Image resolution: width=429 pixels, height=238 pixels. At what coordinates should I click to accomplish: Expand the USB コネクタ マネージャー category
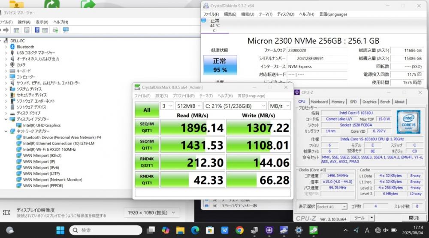6,53
